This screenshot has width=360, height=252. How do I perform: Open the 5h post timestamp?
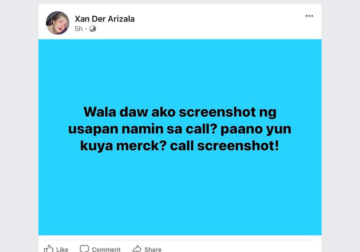click(x=78, y=29)
